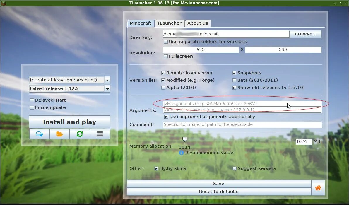The image size is (349, 205).
Task: Expand the version dropdown arrow
Action: click(107, 88)
